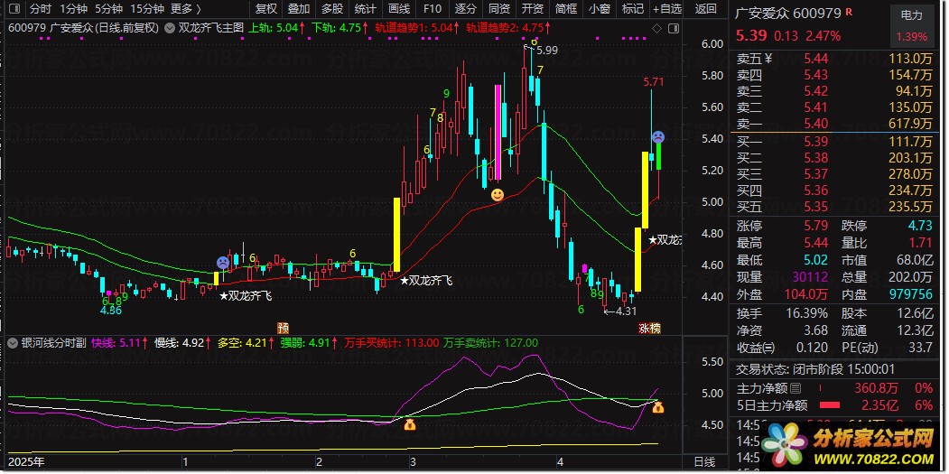Click the 涨榜 event tag
The height and width of the screenshot is (474, 949).
point(650,328)
